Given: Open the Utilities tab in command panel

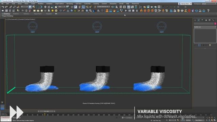Looking at the screenshot, I should 213,20.
